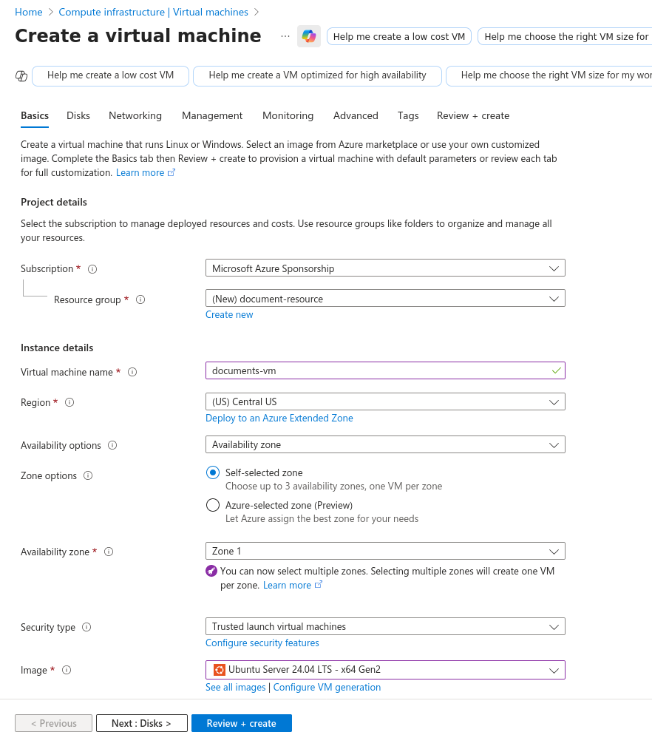The image size is (652, 749).
Task: Click the Copilot chat icon left of suggestions
Action: 21,75
